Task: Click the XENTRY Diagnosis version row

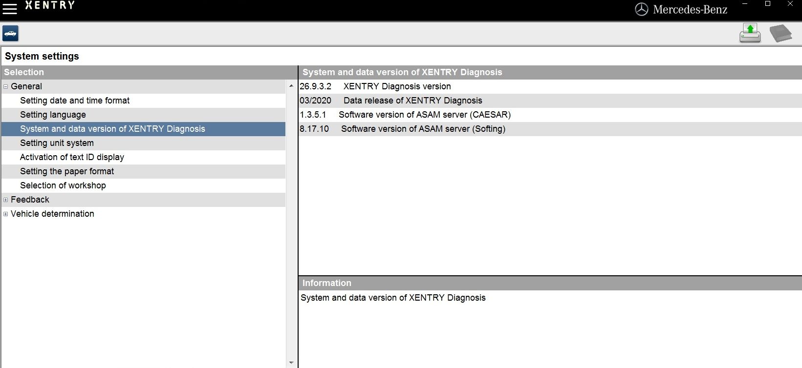Action: [397, 86]
